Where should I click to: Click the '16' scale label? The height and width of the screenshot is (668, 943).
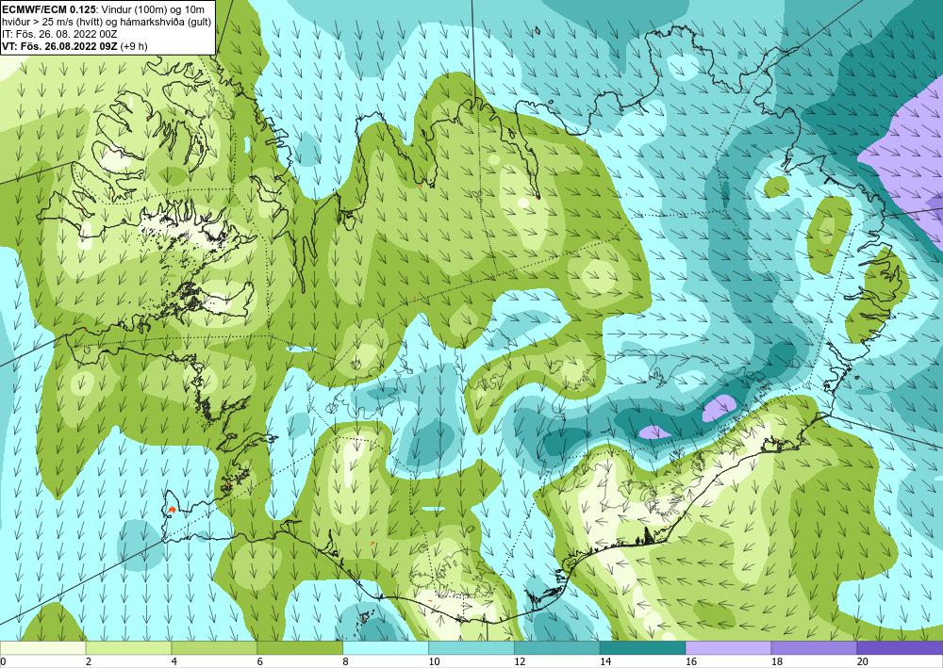(x=691, y=661)
